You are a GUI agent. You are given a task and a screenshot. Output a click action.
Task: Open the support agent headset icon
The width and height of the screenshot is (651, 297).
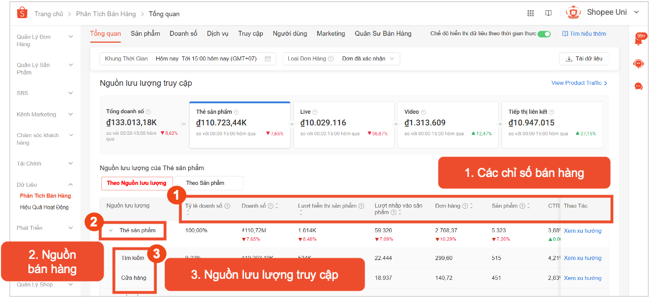coord(638,64)
